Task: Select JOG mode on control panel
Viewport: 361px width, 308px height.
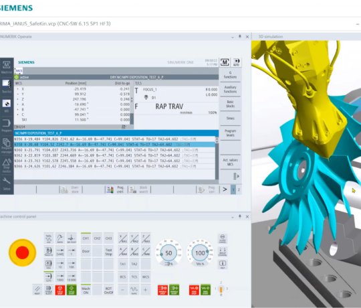Action: (x=49, y=238)
